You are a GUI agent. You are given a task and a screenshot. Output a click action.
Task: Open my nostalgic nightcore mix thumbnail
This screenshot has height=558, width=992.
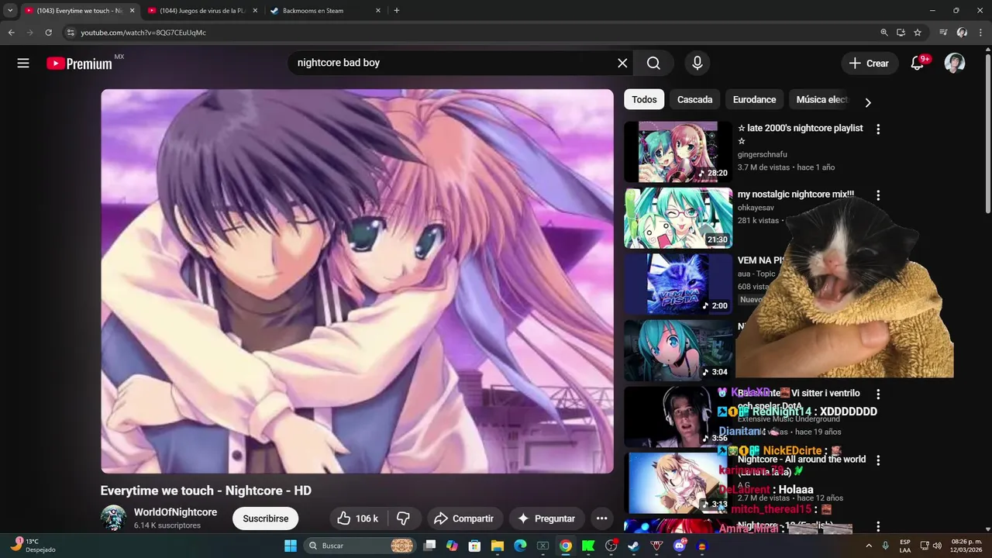tap(678, 218)
